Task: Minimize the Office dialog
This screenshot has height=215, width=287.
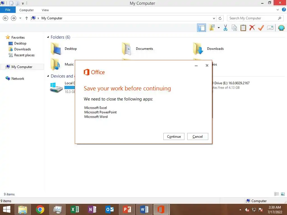Action: pyautogui.click(x=196, y=66)
